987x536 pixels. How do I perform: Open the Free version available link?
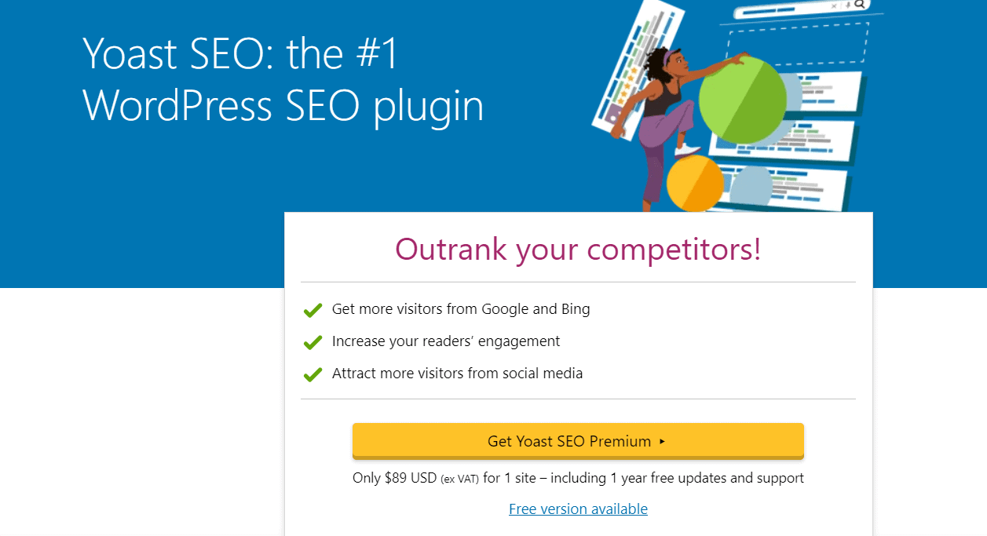point(578,509)
